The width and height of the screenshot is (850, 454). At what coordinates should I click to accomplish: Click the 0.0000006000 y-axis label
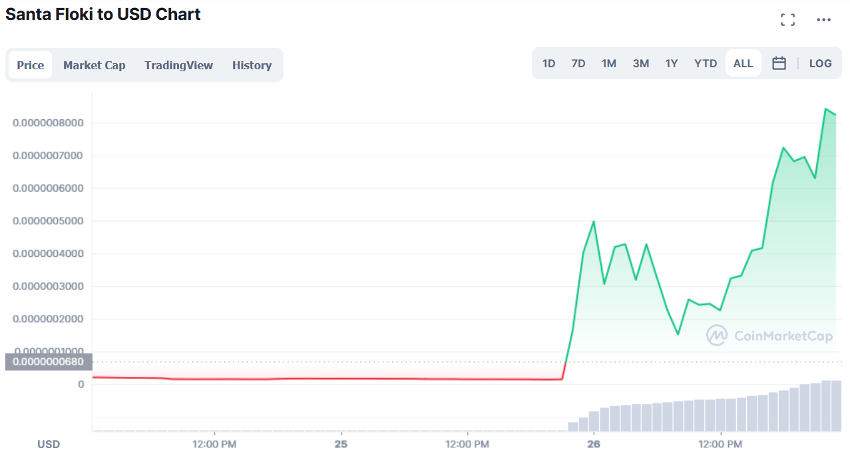(48, 188)
